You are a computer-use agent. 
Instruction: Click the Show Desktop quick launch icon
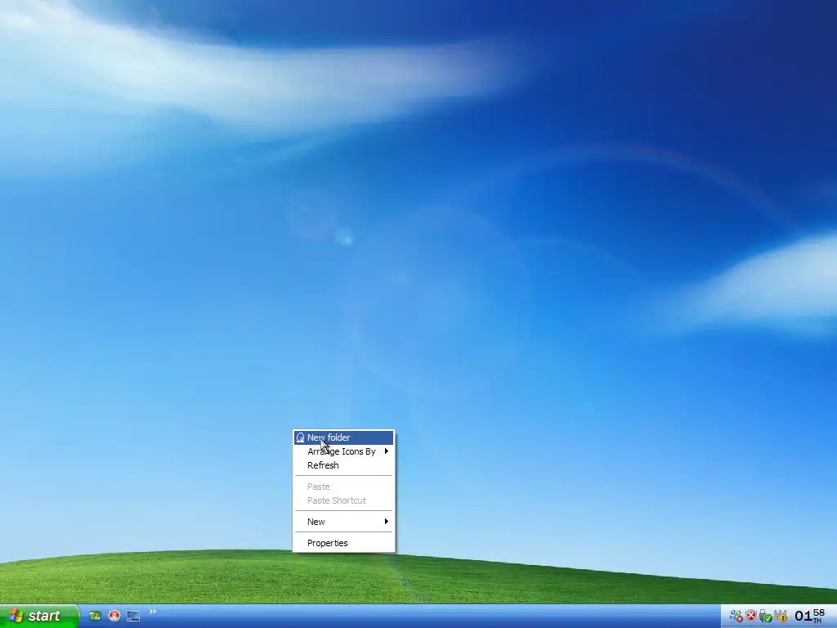133,616
